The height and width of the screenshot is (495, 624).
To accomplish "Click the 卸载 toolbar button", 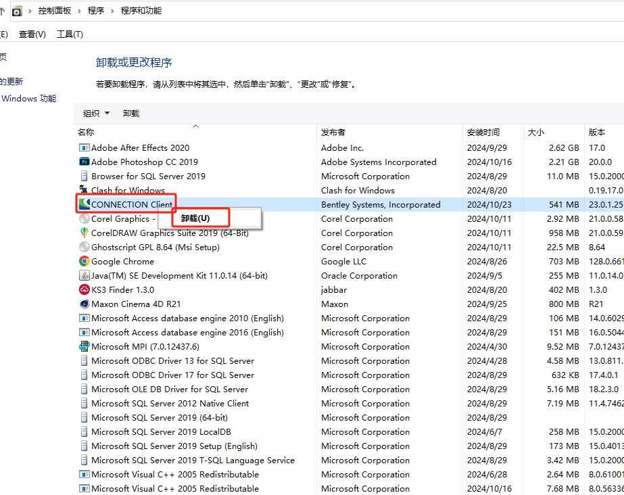I will point(131,114).
